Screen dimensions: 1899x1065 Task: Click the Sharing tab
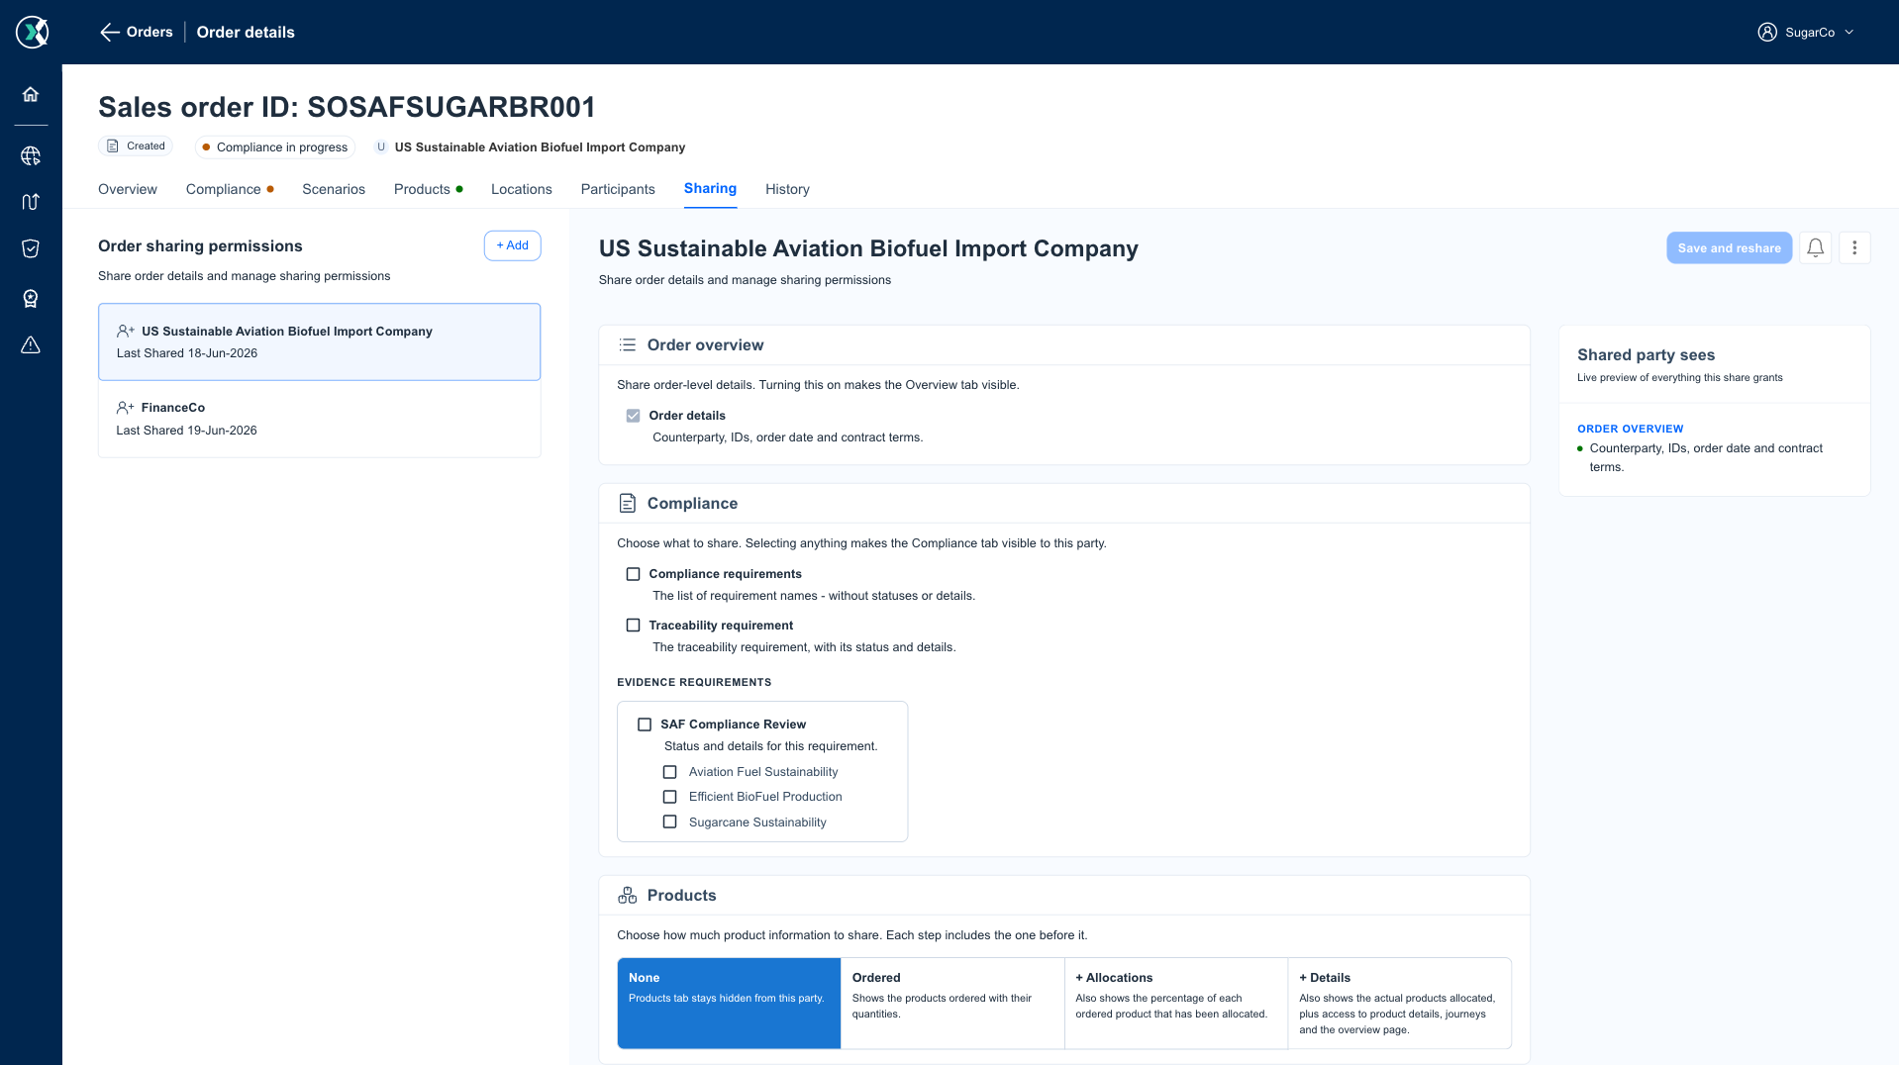click(710, 188)
